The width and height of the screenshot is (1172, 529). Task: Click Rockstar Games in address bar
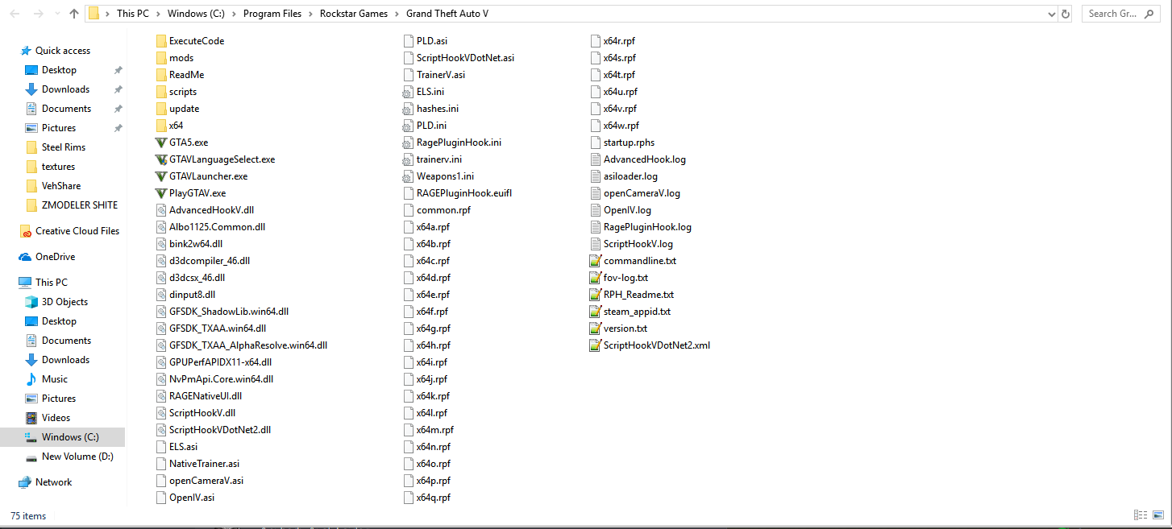pyautogui.click(x=354, y=14)
